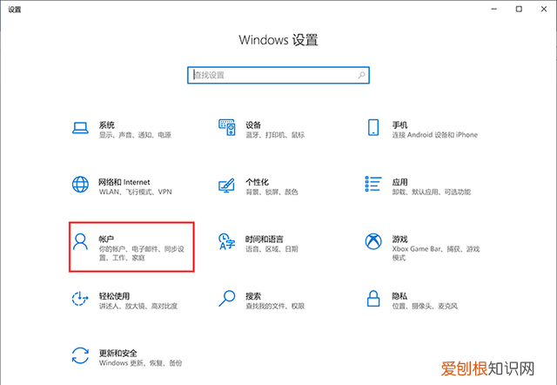Image resolution: width=557 pixels, height=385 pixels.
Task: Open the System (系统) laptop icon
Action: (80, 128)
